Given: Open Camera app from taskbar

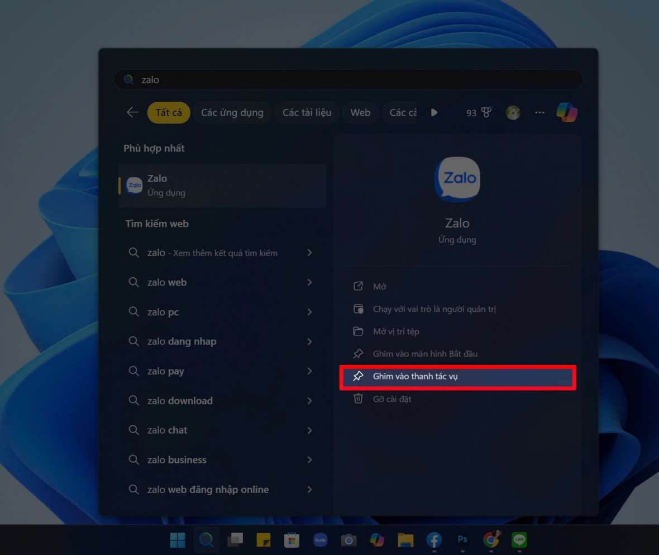Looking at the screenshot, I should pos(348,540).
